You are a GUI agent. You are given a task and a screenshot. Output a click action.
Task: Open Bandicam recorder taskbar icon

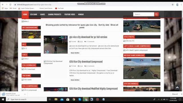[98, 99]
